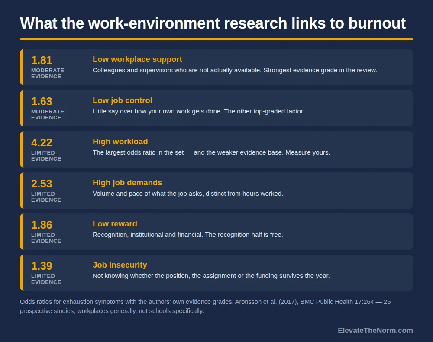
Task: Click the 'High job demands' heading
Action: (127, 183)
